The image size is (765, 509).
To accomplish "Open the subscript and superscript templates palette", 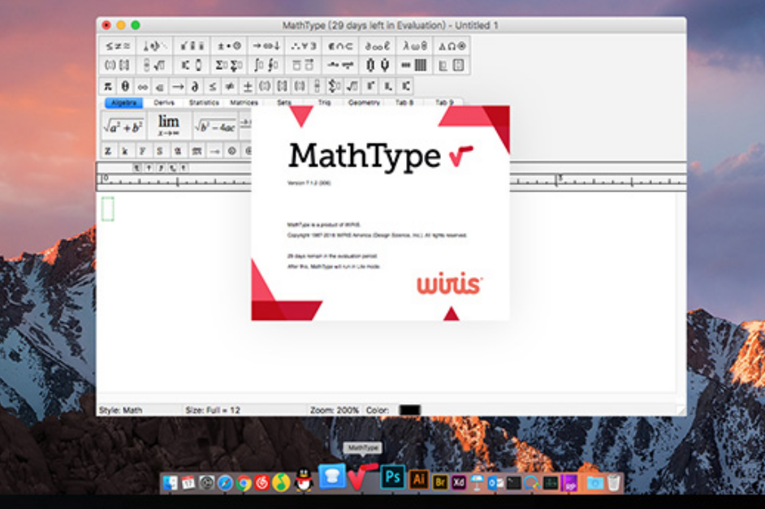I will 192,65.
